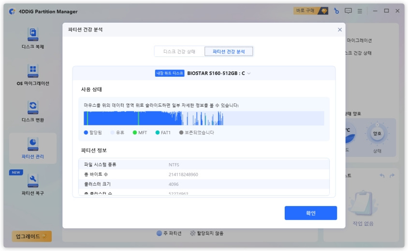The height and width of the screenshot is (251, 408).
Task: Click the redo arrow in background task panel
Action: click(392, 176)
